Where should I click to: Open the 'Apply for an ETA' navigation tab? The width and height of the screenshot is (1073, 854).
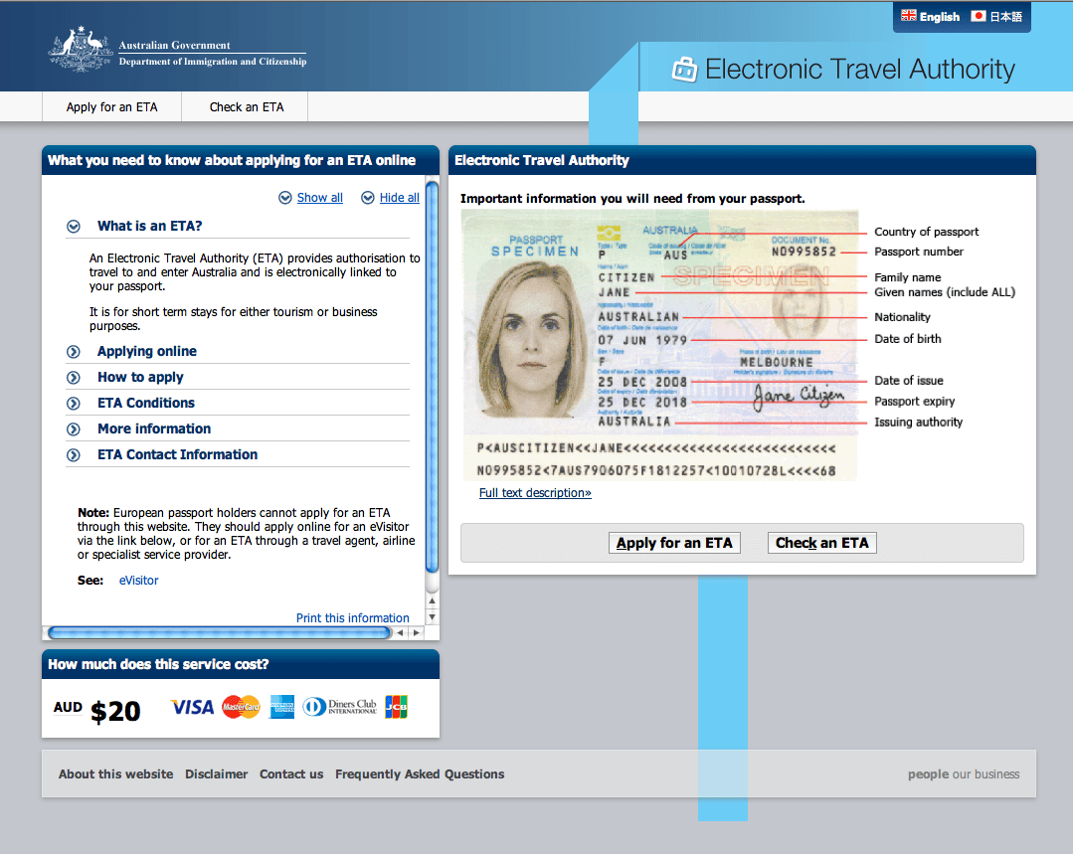[111, 107]
